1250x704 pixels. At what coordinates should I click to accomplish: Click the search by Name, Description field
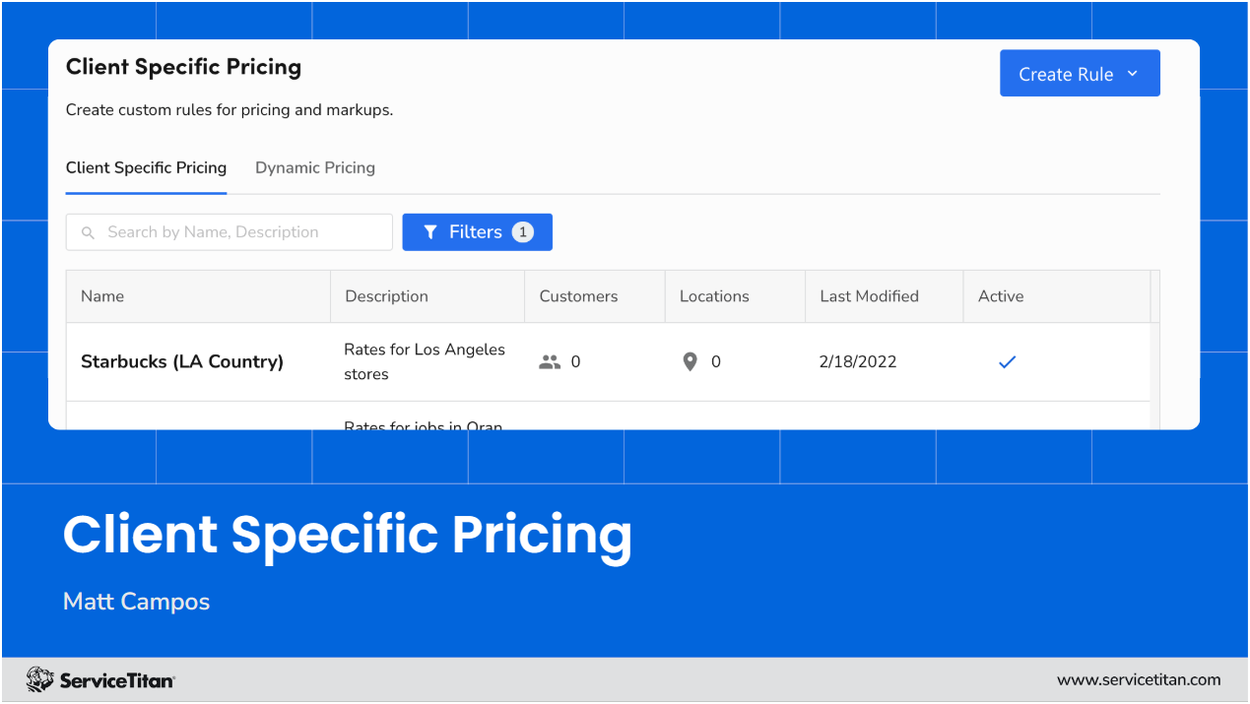[229, 231]
